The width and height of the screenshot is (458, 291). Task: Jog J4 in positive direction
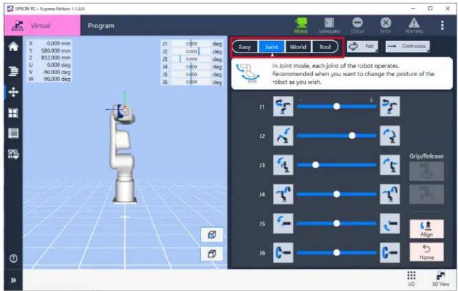click(x=390, y=194)
